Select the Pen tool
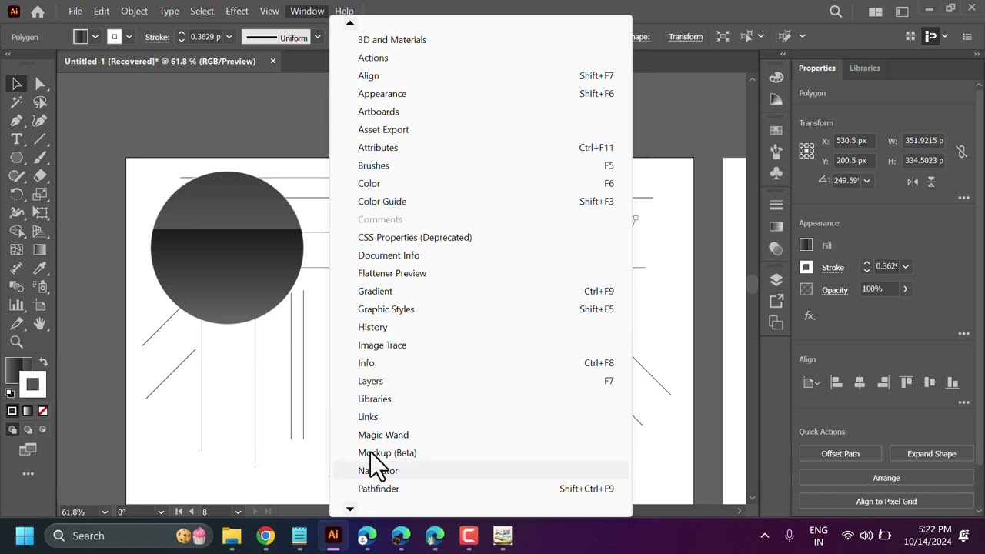The height and width of the screenshot is (554, 985). click(16, 121)
